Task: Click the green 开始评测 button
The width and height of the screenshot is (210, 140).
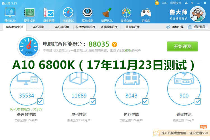Action: pyautogui.click(x=182, y=46)
